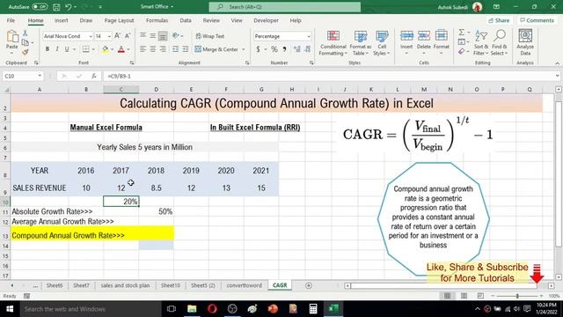Apply the red Font Color
This screenshot has height=317, width=563.
click(x=121, y=49)
